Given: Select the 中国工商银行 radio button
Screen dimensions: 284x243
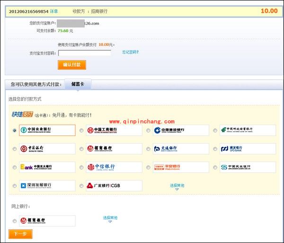Looking at the screenshot, I should click(81, 130).
